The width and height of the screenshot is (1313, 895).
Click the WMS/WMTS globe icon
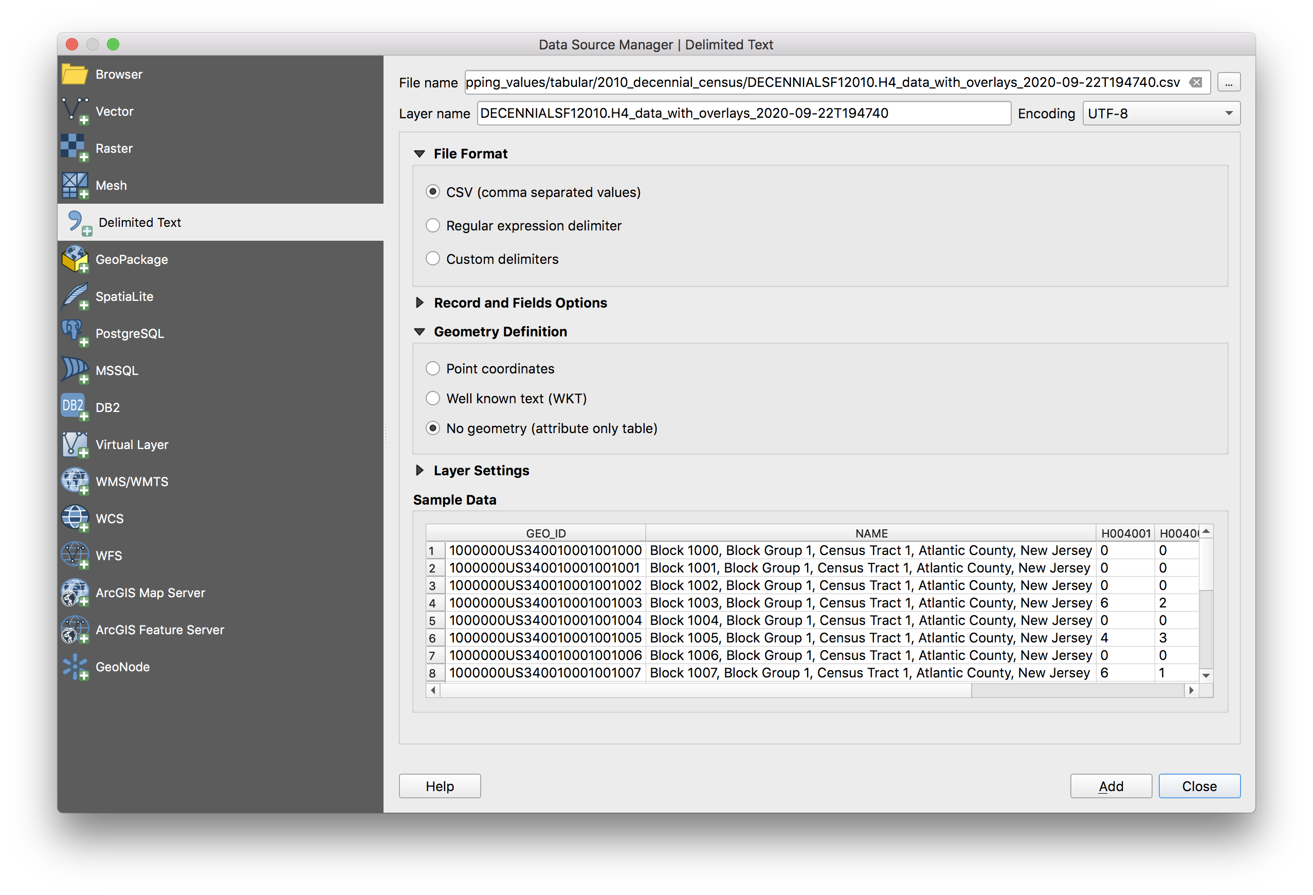click(x=75, y=481)
